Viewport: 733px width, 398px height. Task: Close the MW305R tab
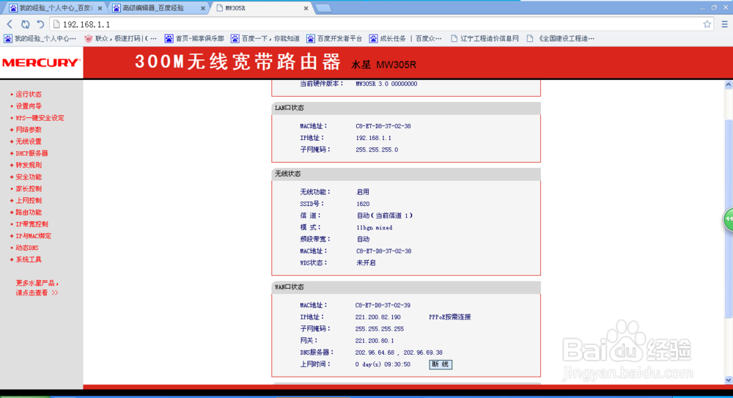(x=306, y=8)
